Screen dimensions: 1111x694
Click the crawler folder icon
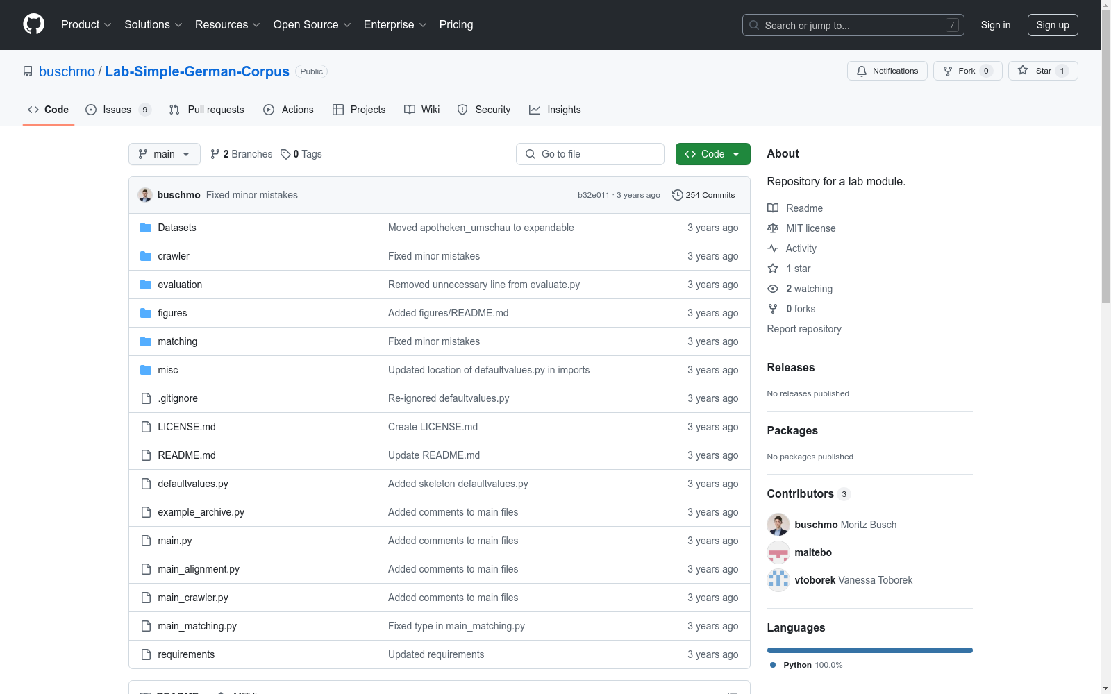[146, 256]
